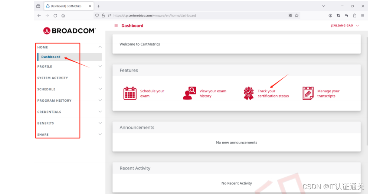
Task: Open the Manage your transcripts link
Action: [328, 93]
